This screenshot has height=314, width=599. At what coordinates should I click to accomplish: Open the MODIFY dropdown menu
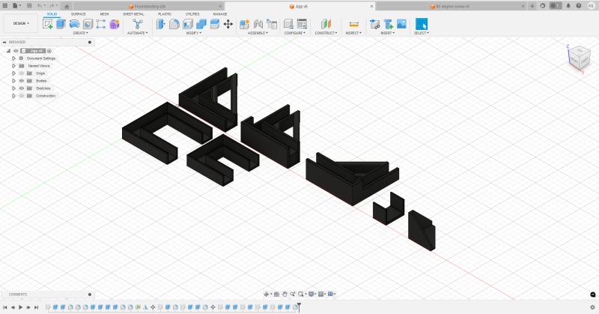coord(194,33)
